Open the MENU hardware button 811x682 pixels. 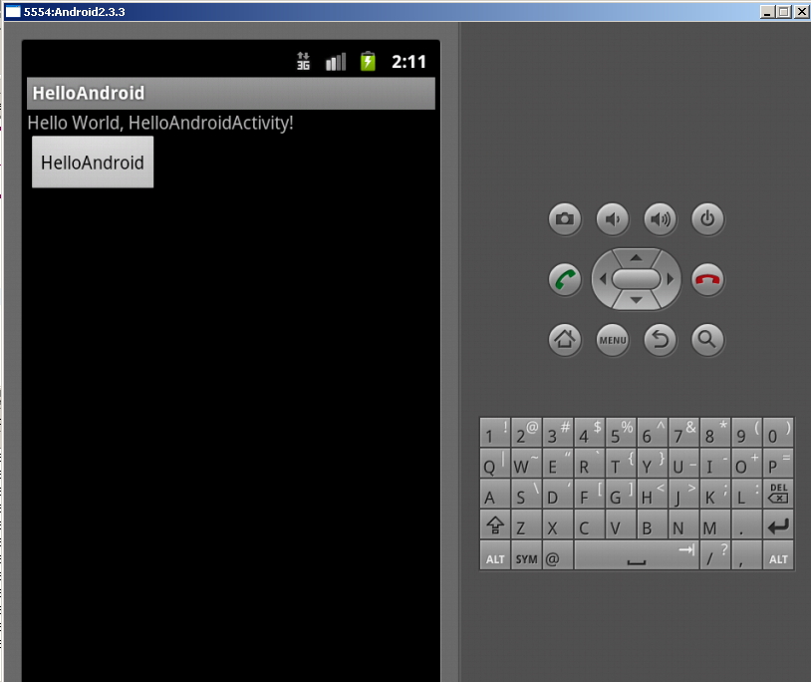point(613,340)
